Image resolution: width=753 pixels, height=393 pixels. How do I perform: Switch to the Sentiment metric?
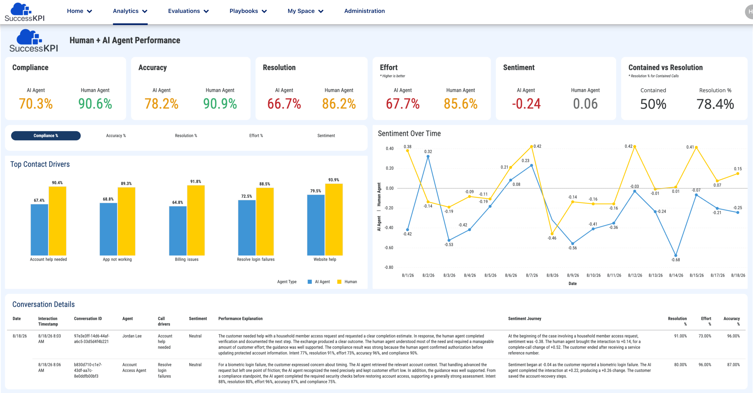click(x=326, y=136)
